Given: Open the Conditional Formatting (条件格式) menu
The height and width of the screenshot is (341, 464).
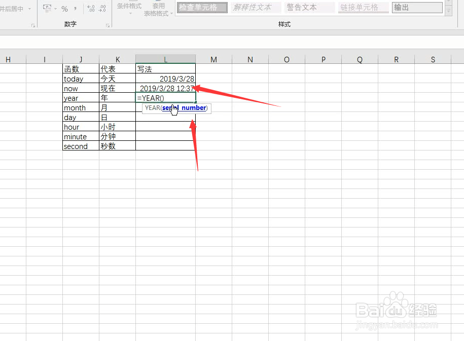Looking at the screenshot, I should 129,8.
